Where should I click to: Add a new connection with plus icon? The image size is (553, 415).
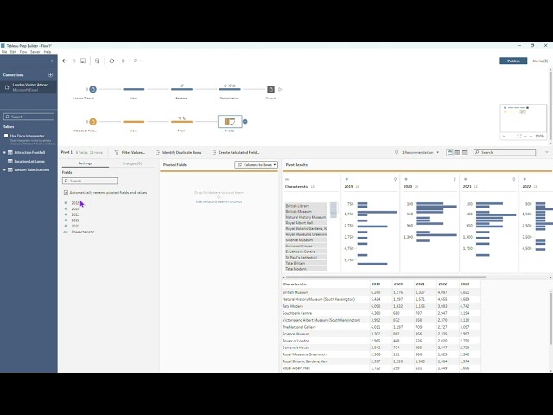pos(50,75)
